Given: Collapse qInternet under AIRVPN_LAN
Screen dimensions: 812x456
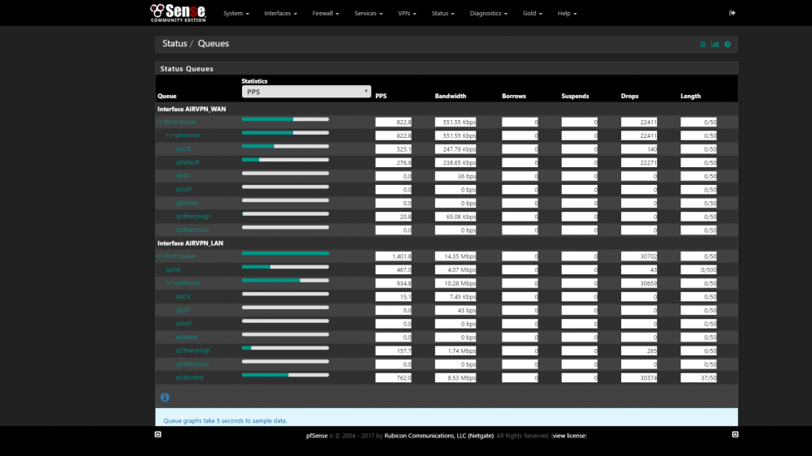Looking at the screenshot, I should [182, 283].
